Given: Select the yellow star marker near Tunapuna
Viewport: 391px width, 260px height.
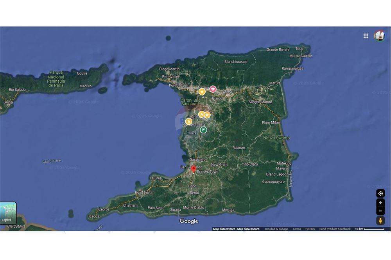Looking at the screenshot, I should click(x=202, y=92).
